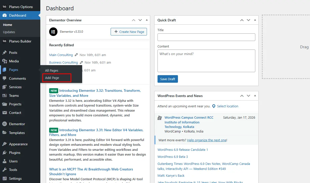The width and height of the screenshot is (310, 183).
Task: Go to Home under Dashboard
Action: 8,25
